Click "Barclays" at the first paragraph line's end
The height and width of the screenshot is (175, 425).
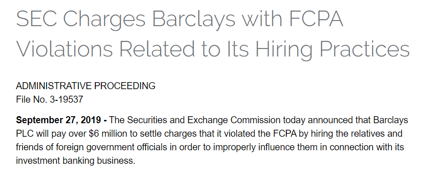tap(391, 120)
